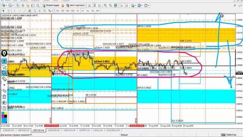Select the H4 timeframe button
Viewport: 243px width, 137px height.
(x=83, y=11)
